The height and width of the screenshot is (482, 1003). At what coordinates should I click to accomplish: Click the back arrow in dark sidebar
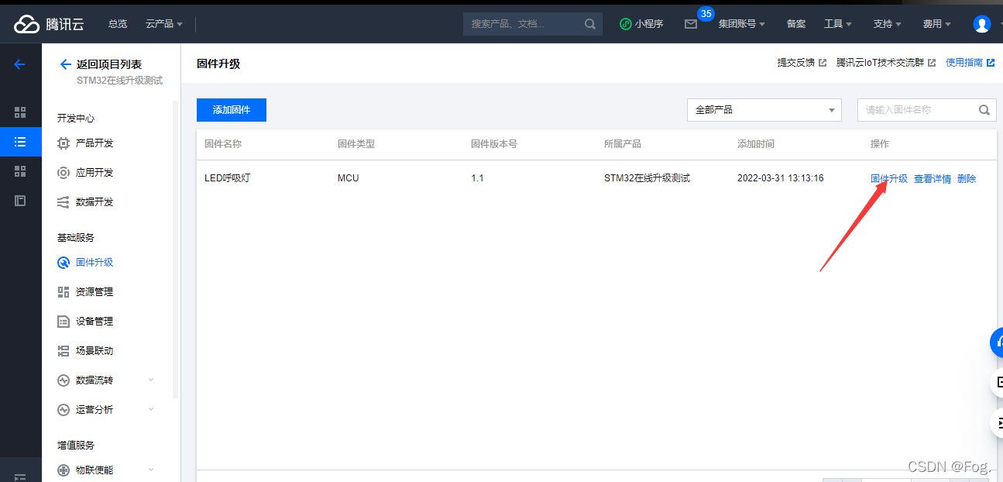20,65
